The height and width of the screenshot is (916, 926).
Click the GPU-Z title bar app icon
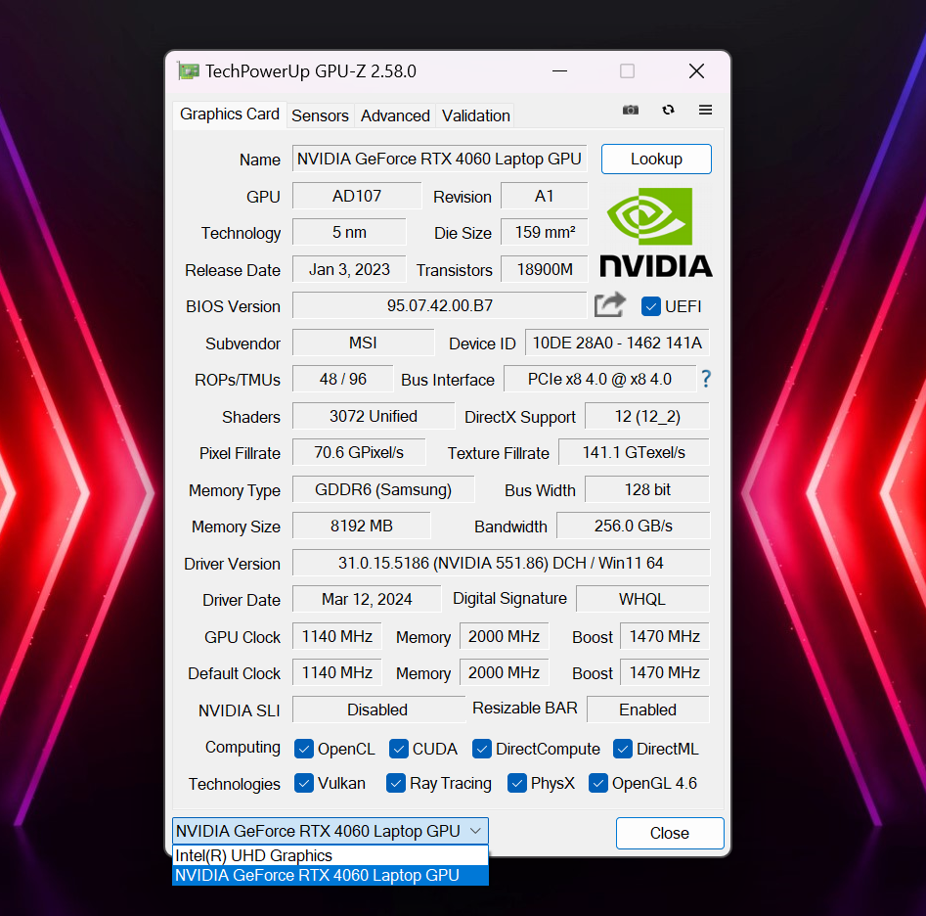189,71
